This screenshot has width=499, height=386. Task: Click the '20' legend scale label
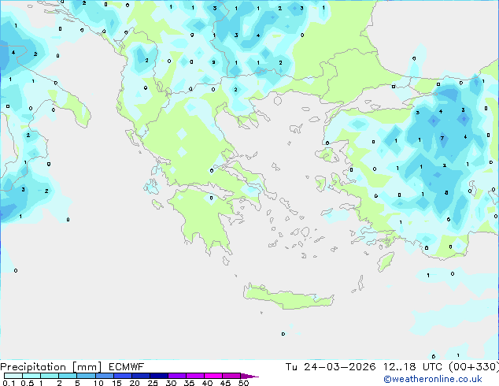click(x=135, y=383)
